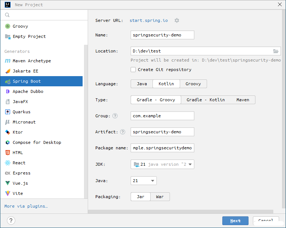Open dialog help question mark button
Screen dimensions: 286x228
click(x=11, y=220)
